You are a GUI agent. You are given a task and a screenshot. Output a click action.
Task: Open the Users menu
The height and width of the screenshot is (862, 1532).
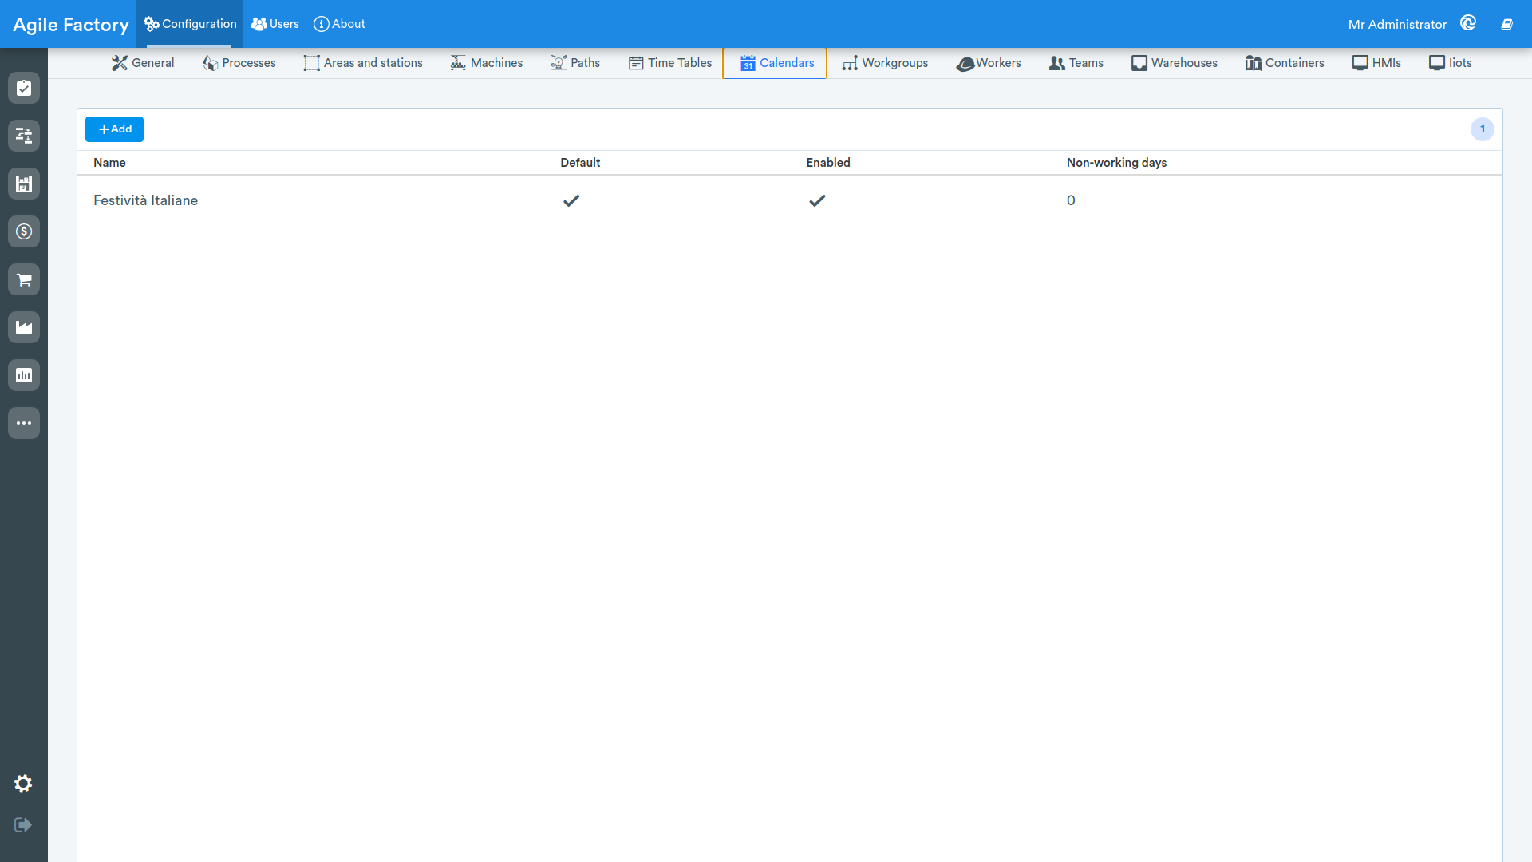(x=275, y=24)
